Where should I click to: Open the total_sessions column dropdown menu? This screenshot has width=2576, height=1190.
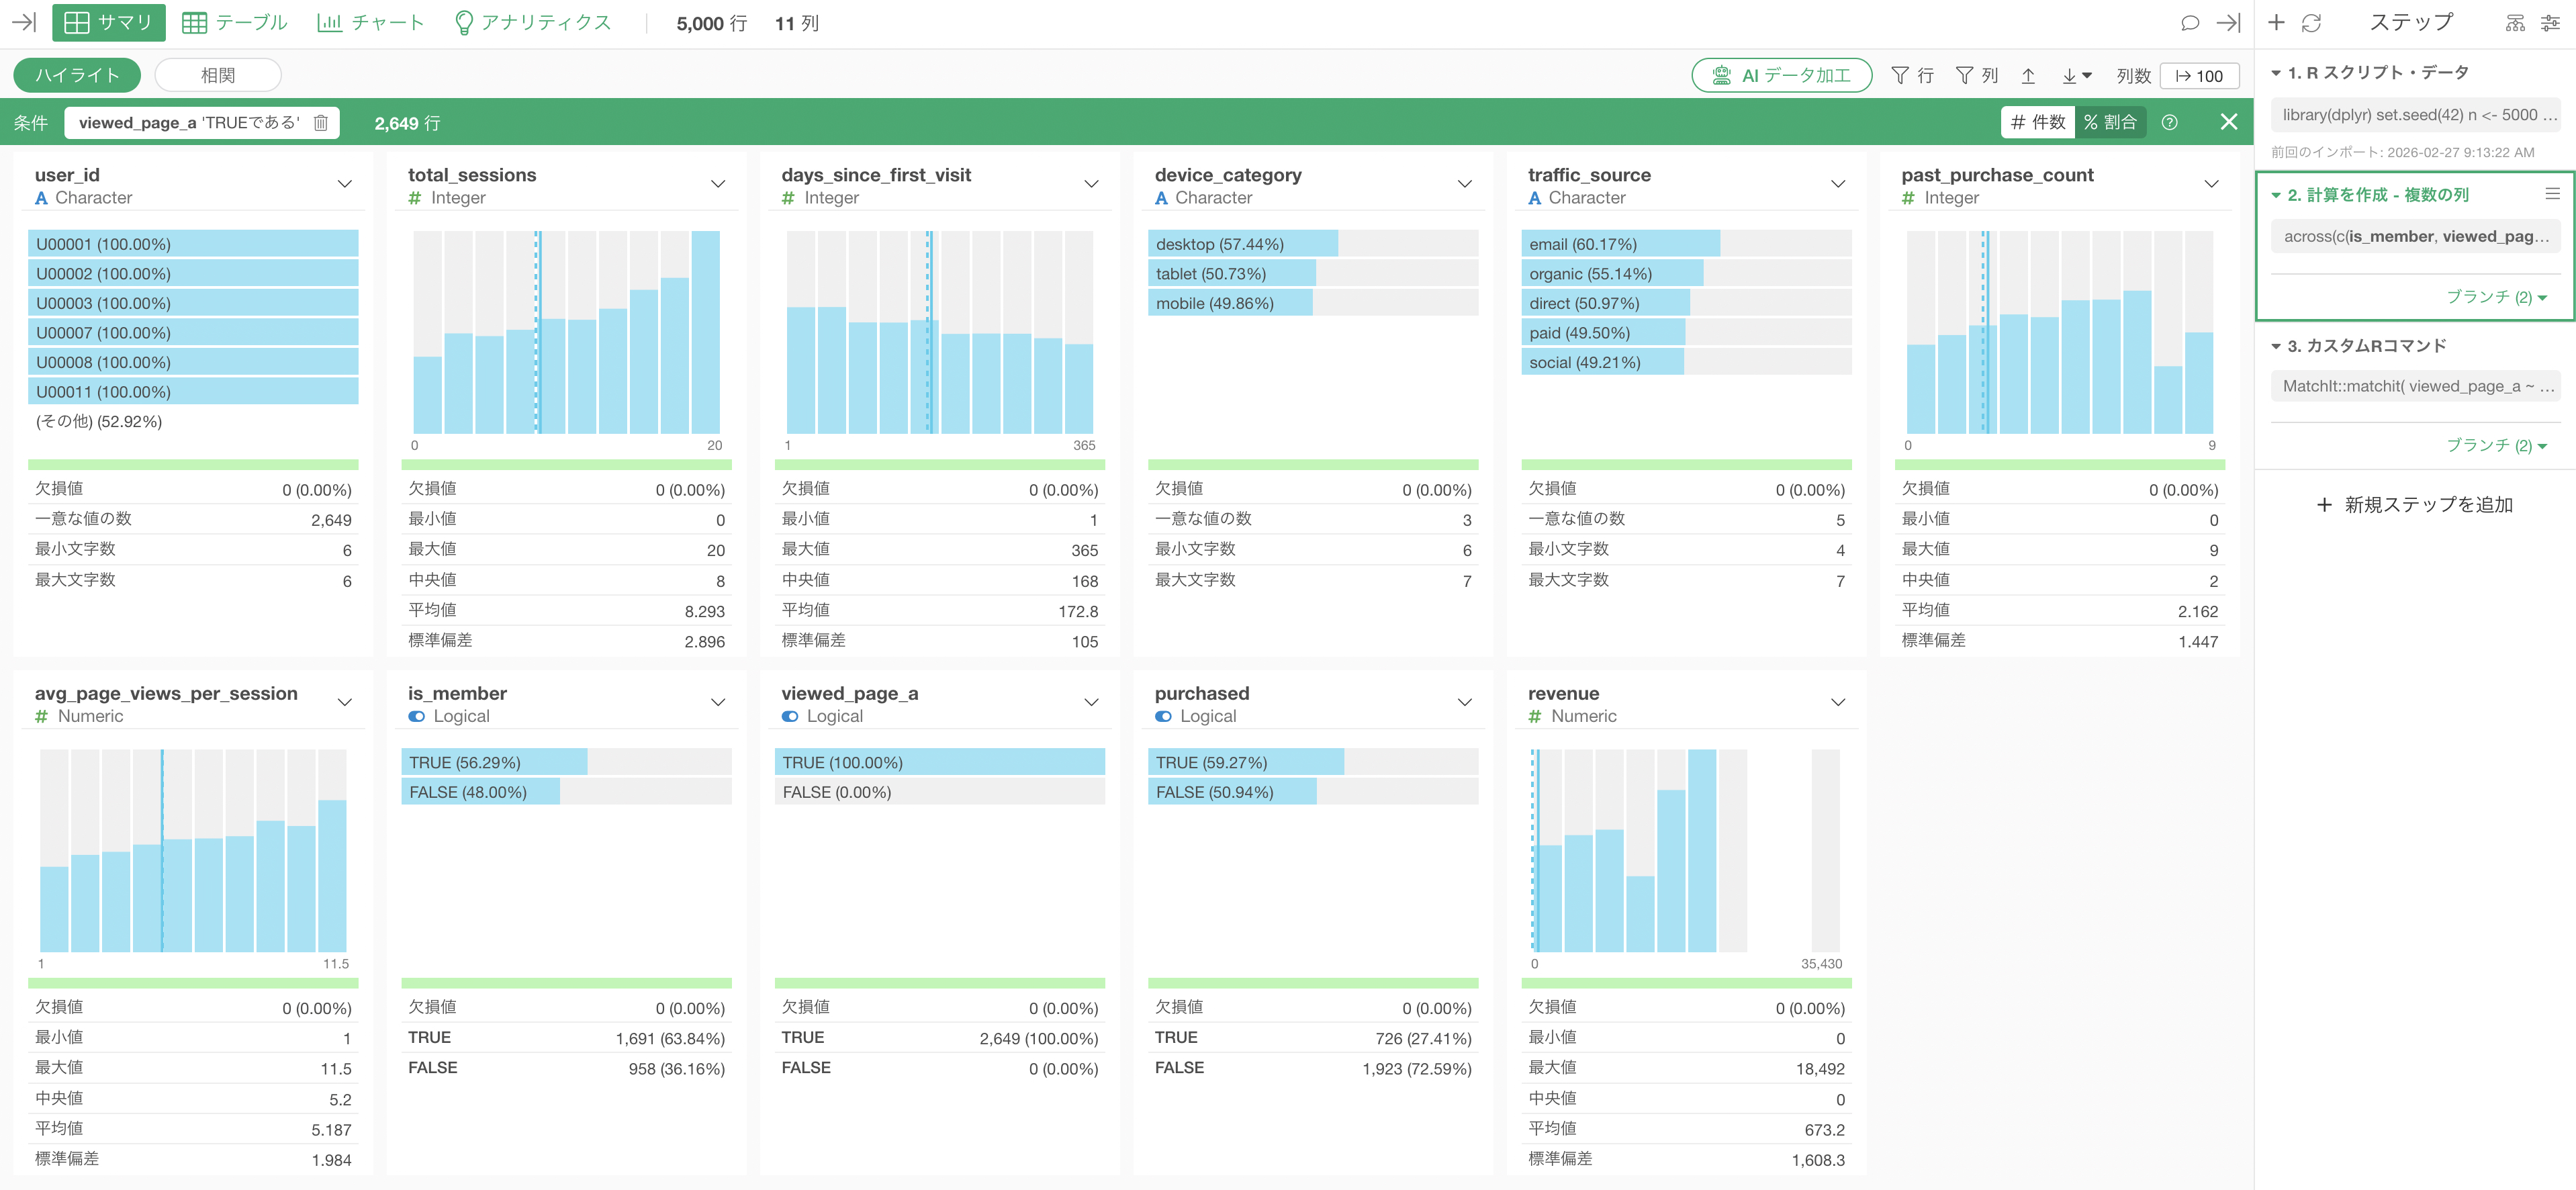pyautogui.click(x=718, y=184)
